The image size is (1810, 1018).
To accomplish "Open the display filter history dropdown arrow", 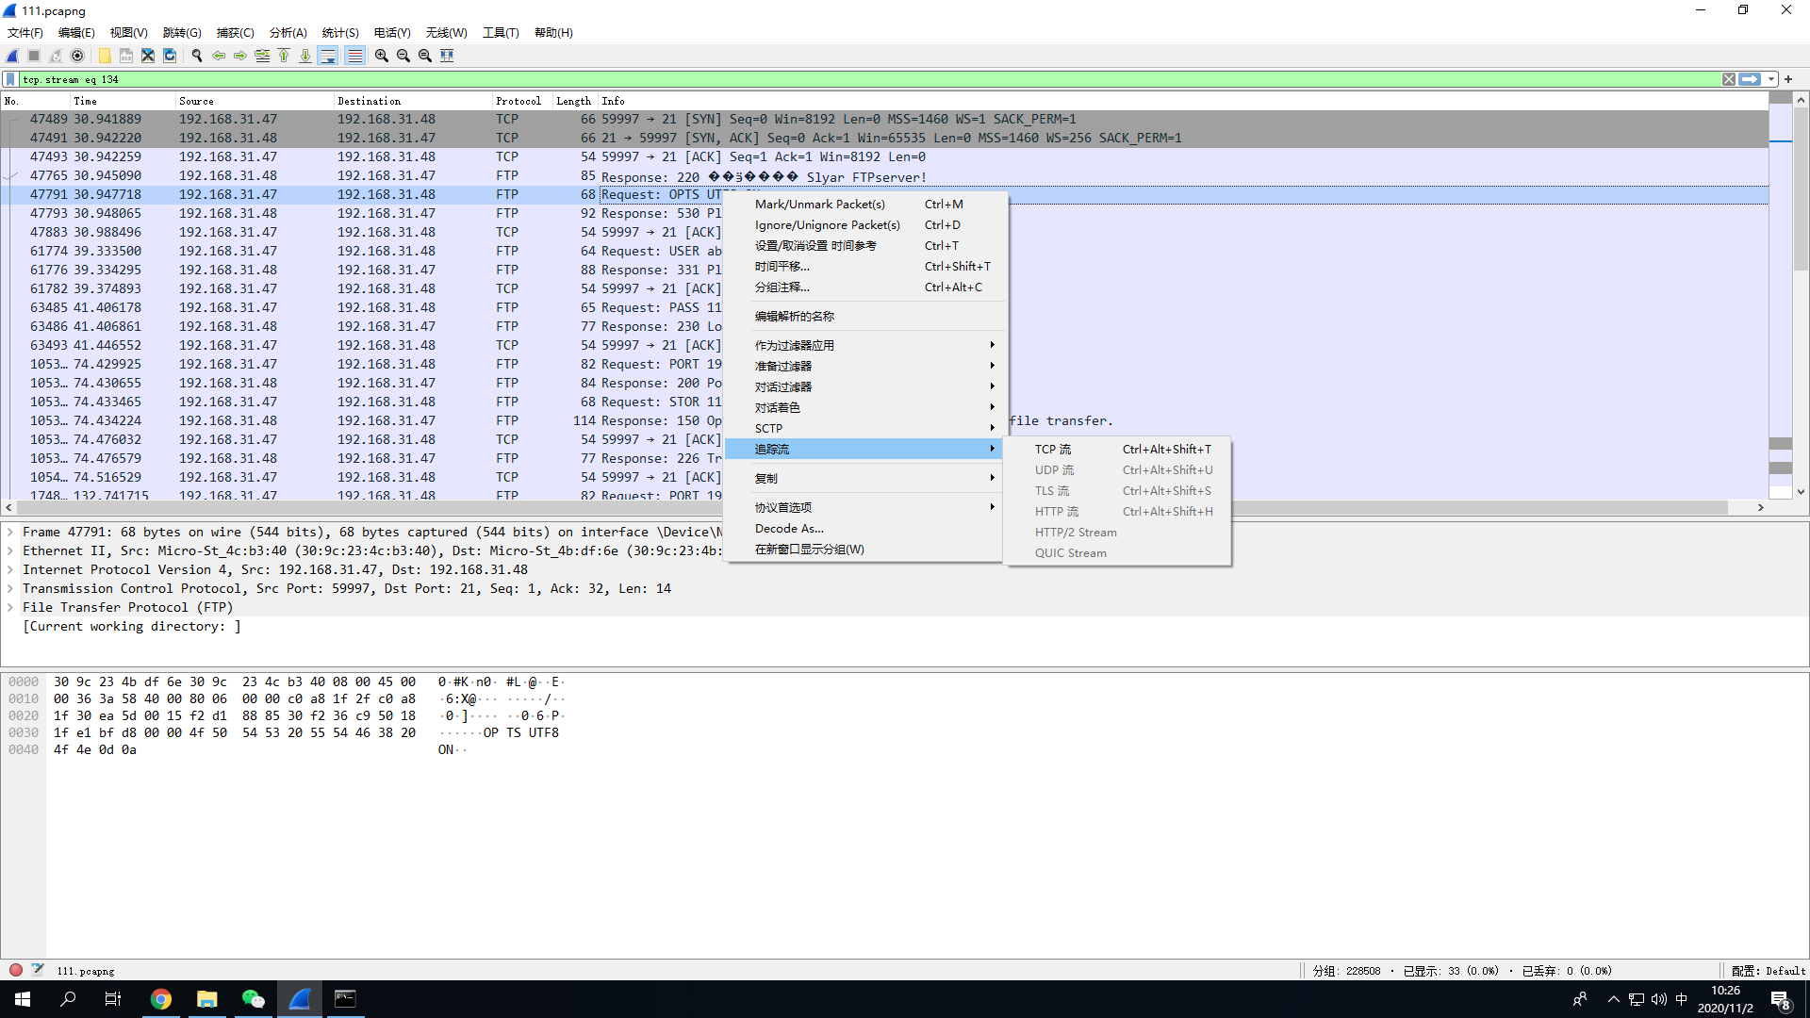I will tap(1771, 79).
